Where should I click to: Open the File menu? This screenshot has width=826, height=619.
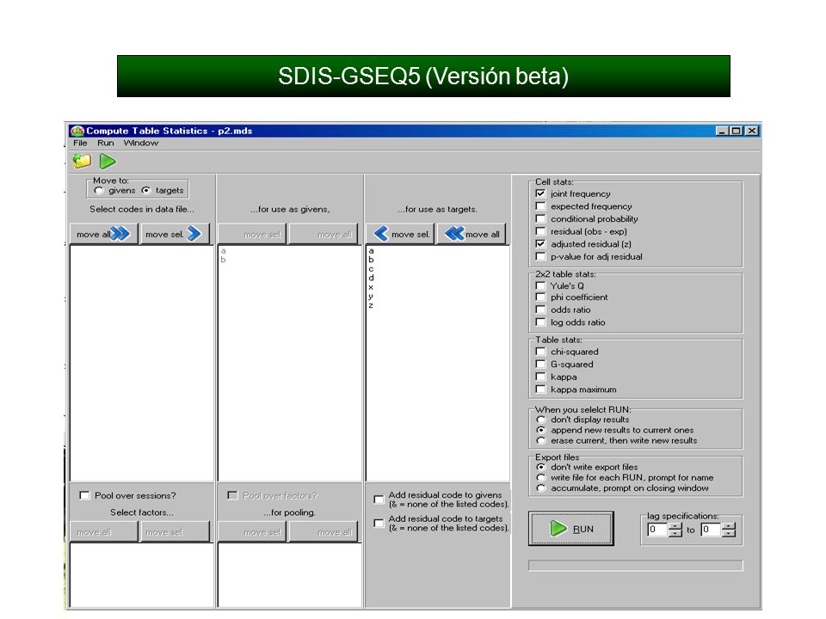(x=80, y=144)
